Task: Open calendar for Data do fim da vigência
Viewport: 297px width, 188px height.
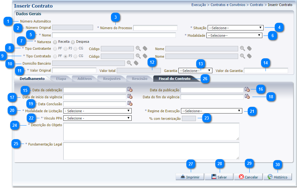Action: [247, 96]
